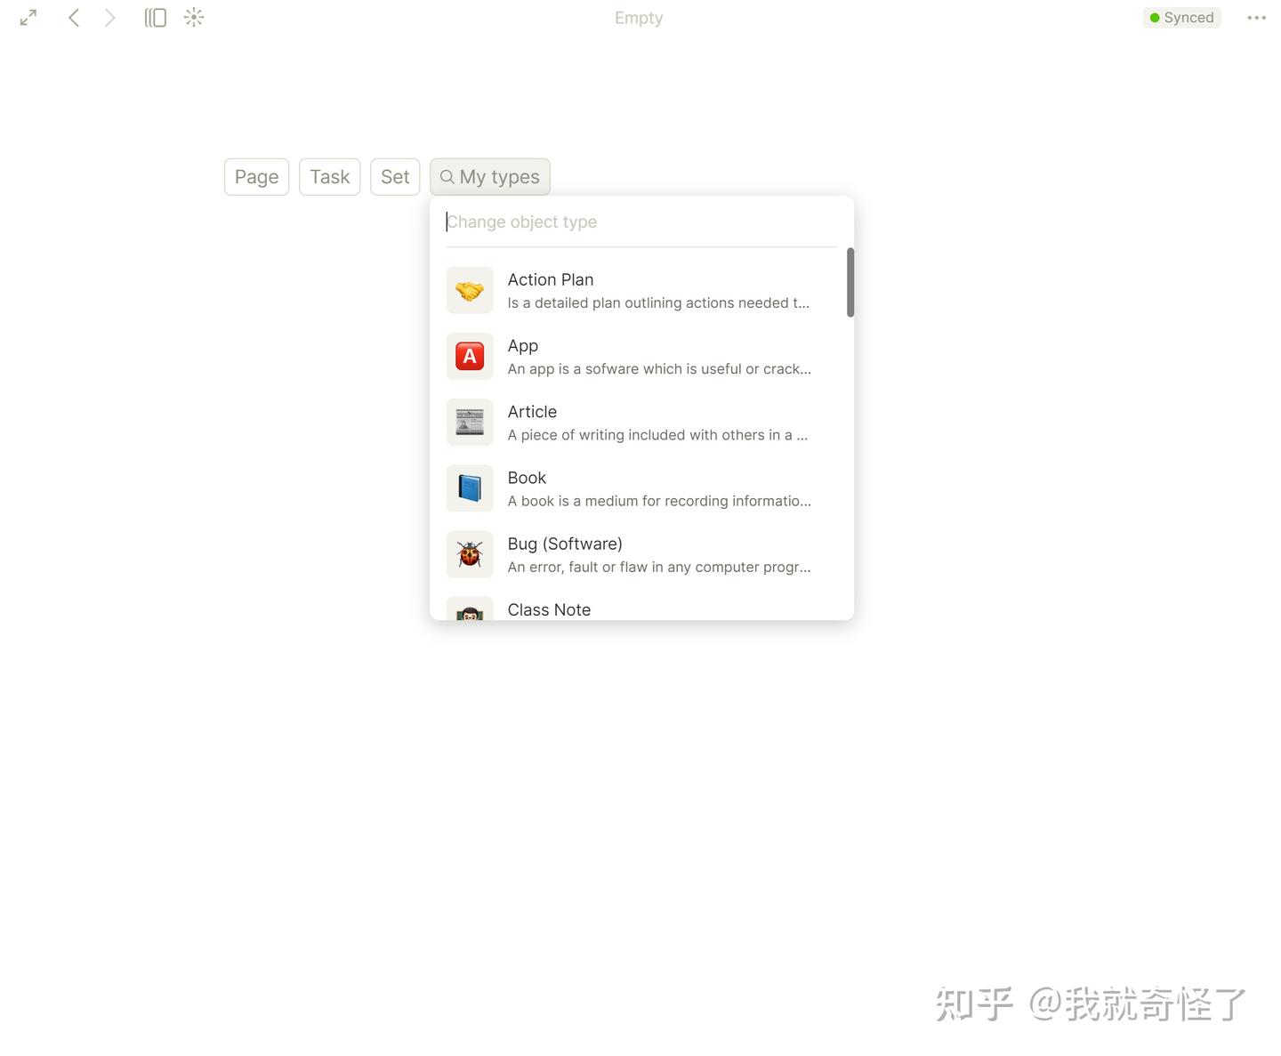The image size is (1281, 1056).
Task: Click the Action Plan handshake icon
Action: coord(470,290)
